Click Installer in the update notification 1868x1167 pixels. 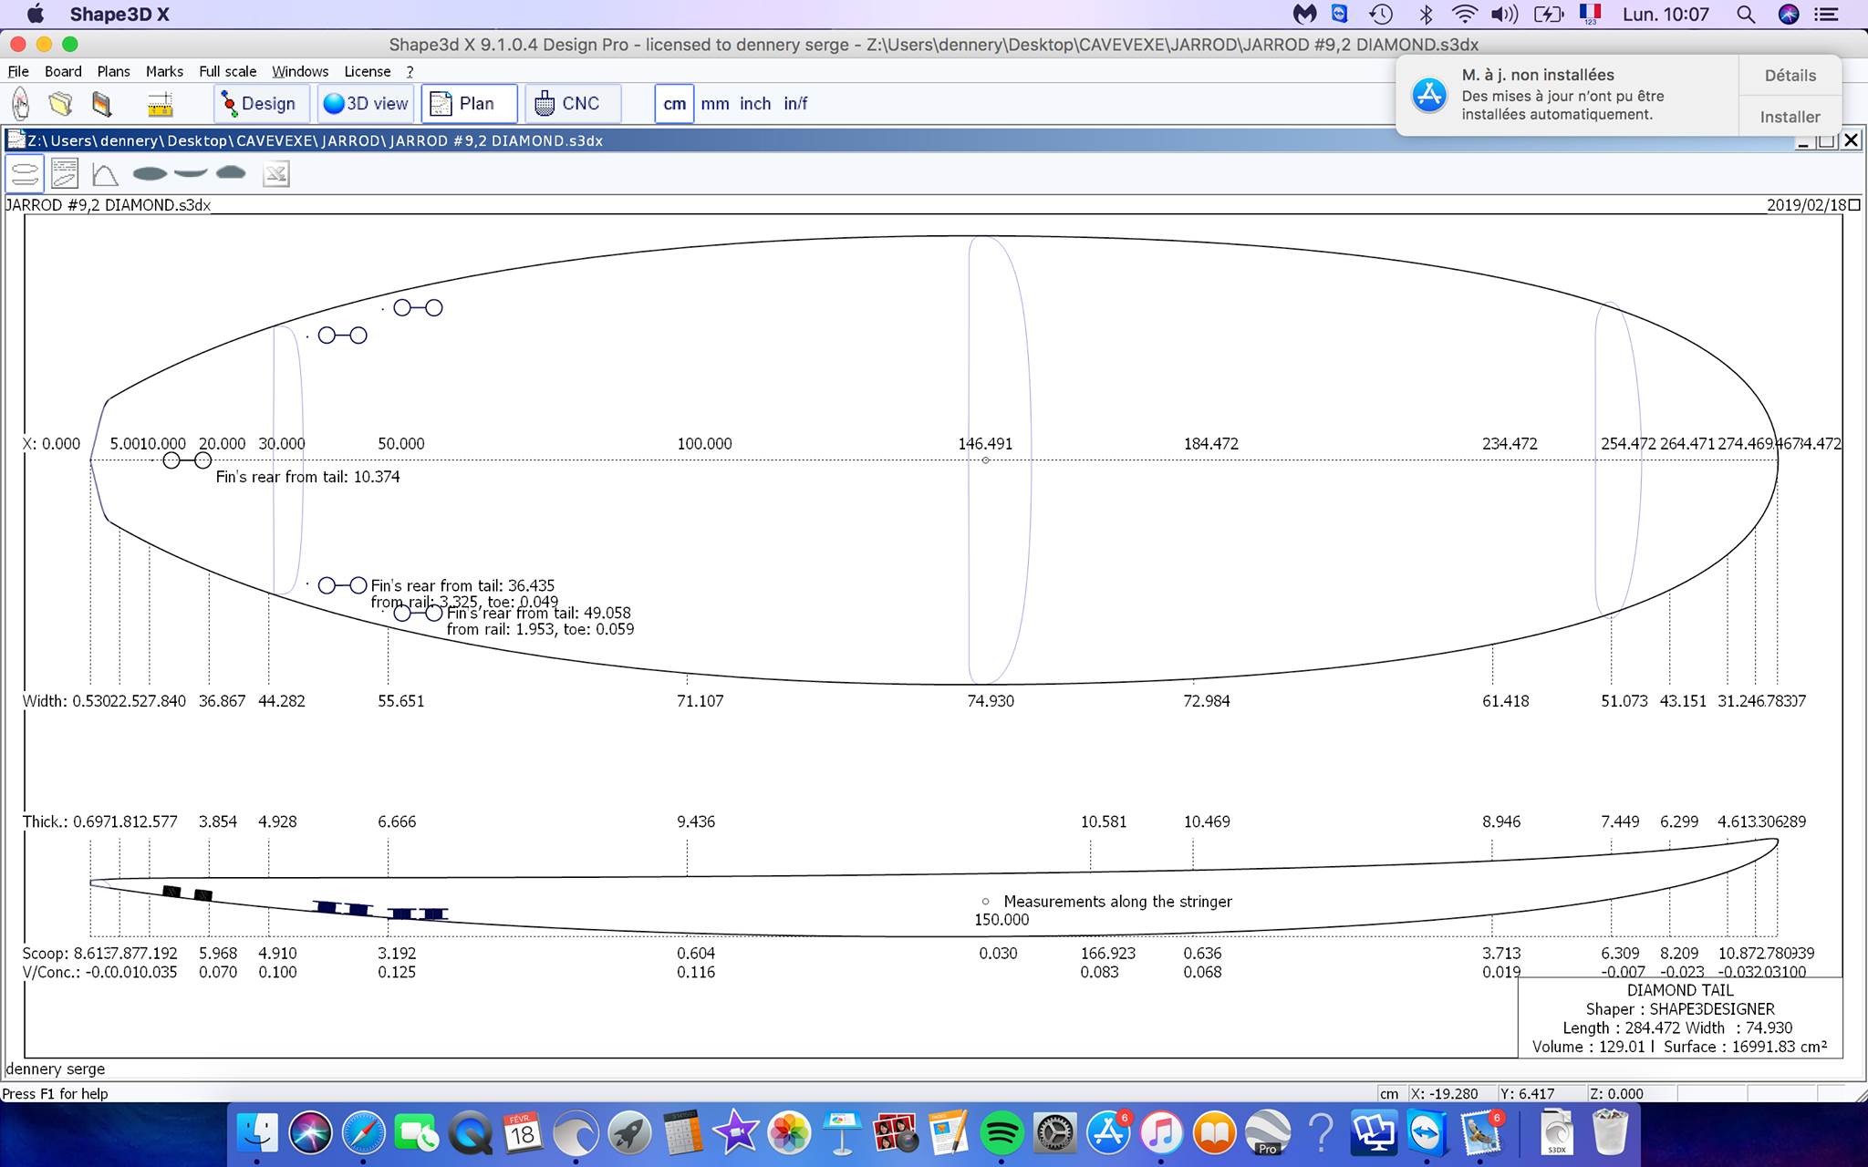pos(1790,117)
